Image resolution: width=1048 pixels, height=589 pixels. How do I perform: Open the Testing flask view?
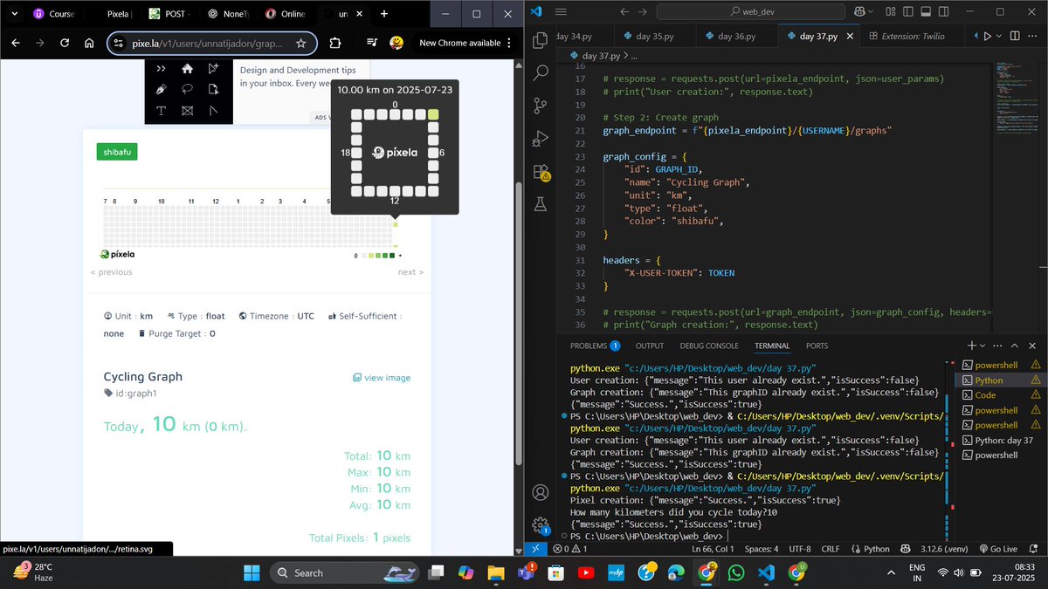541,204
